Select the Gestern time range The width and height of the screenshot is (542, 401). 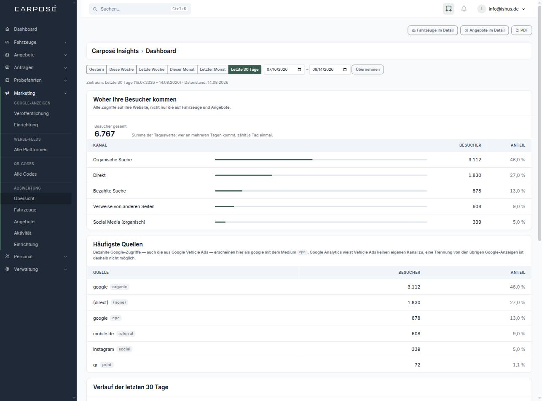[x=97, y=70]
